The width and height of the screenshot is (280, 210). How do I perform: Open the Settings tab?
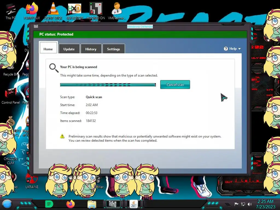[x=113, y=49]
